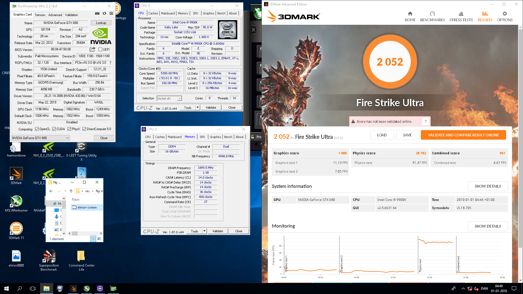Open E-LEET Tuning Utility X shortcut
Viewport: 523px width, 294px height.
pos(81,151)
